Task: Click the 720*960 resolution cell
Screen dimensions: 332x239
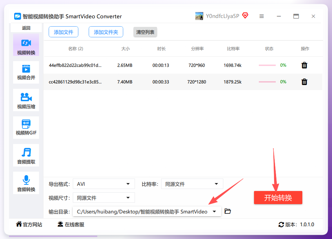Action: coord(197,65)
